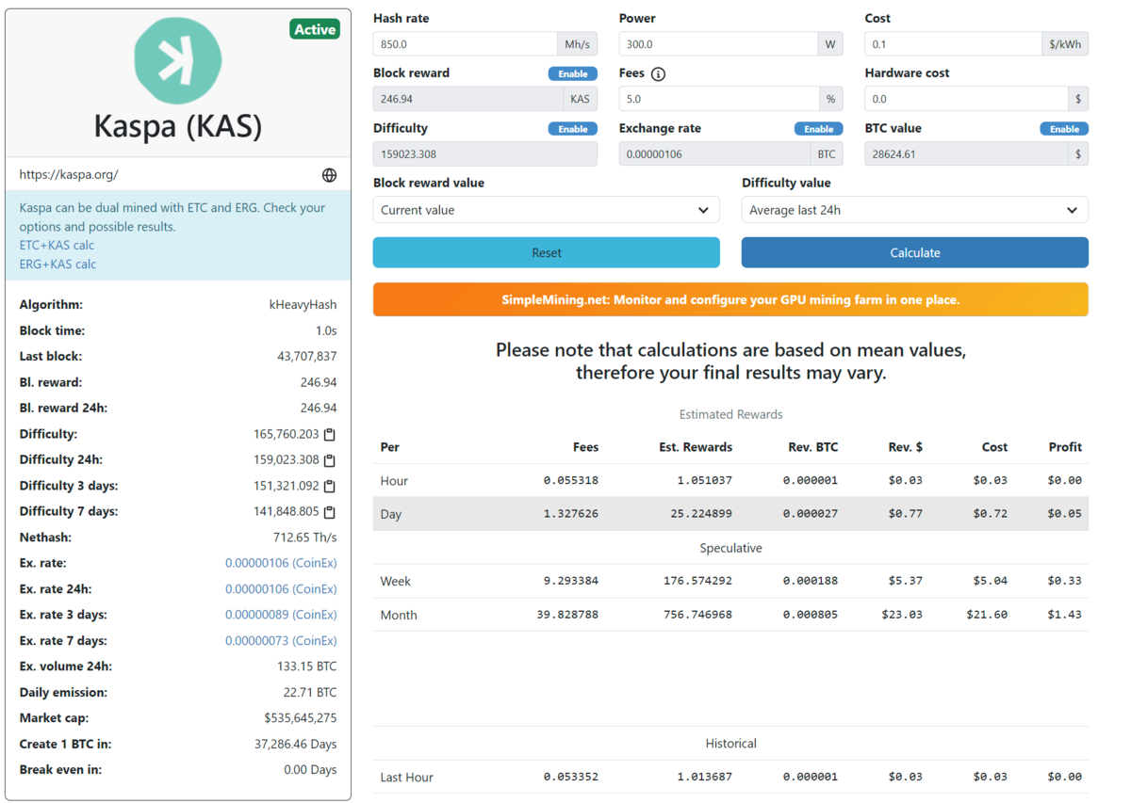Open the Block reward value dropdown

click(x=546, y=210)
